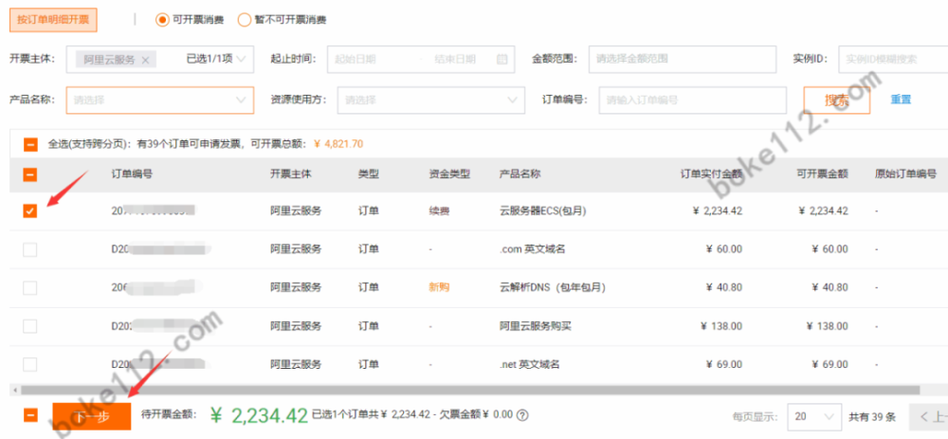Select 可开票消费 radio button
The image size is (948, 439).
(161, 20)
